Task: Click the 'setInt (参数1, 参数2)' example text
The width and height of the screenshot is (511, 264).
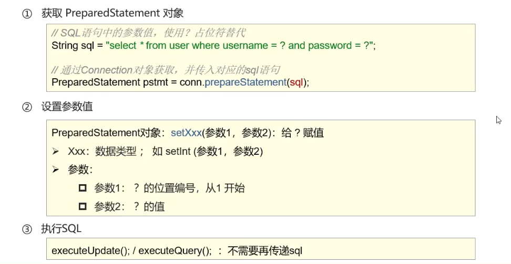Action: point(214,152)
